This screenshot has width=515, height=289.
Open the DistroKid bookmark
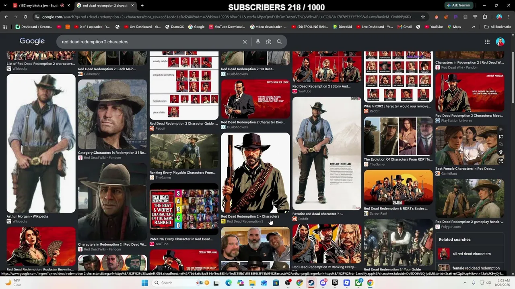343,27
